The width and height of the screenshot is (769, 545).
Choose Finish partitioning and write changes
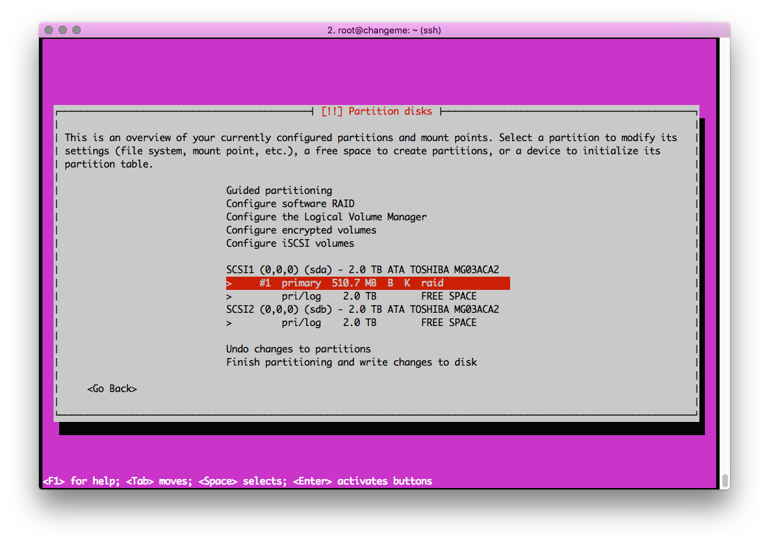click(x=351, y=362)
